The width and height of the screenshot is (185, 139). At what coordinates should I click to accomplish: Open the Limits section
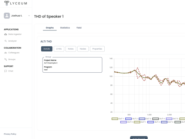click(59, 49)
